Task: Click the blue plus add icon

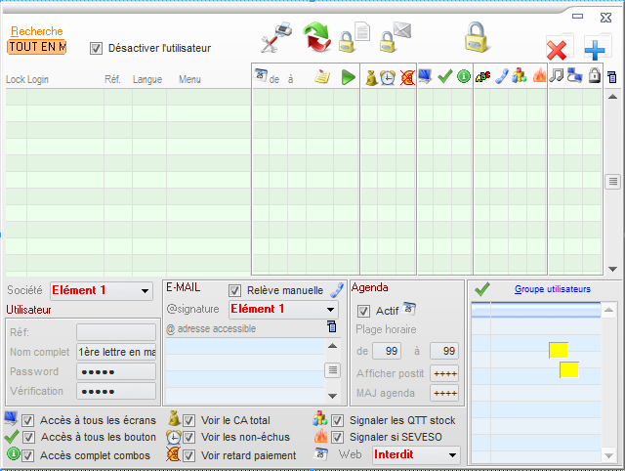Action: point(596,49)
